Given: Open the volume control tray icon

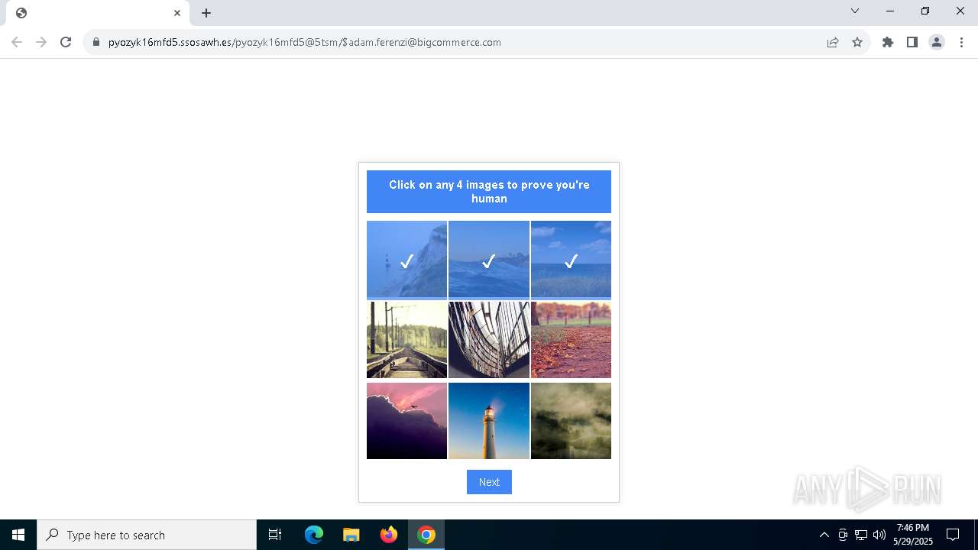Looking at the screenshot, I should (x=879, y=535).
